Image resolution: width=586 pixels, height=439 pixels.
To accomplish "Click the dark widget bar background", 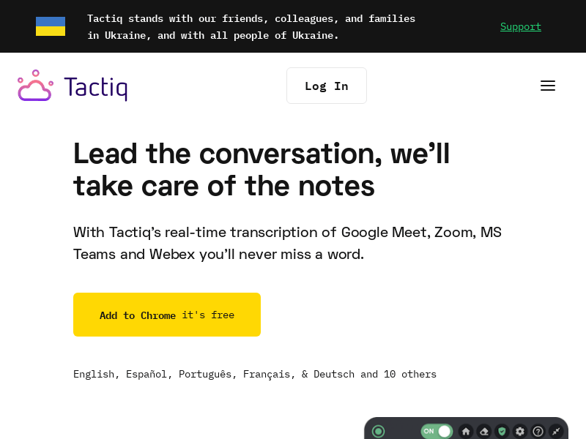I will tap(403, 431).
